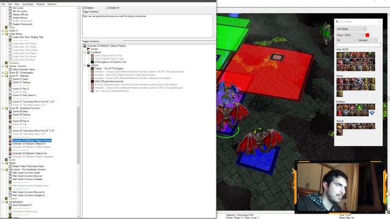The height and width of the screenshot is (219, 390).
Task: Select the first unit icon under Units
Action: (339, 55)
